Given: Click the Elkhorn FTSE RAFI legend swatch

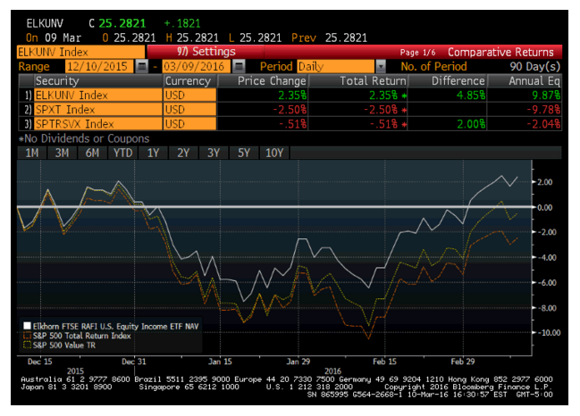Looking at the screenshot, I should coord(27,327).
